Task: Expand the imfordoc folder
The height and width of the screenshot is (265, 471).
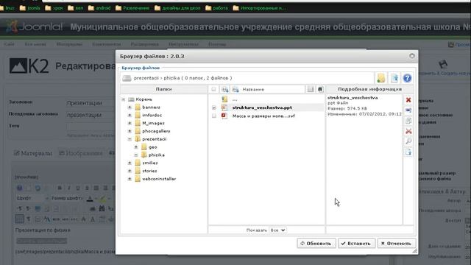Action: pos(130,115)
